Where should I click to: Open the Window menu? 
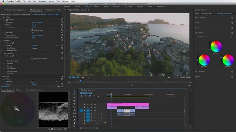(x=65, y=1)
